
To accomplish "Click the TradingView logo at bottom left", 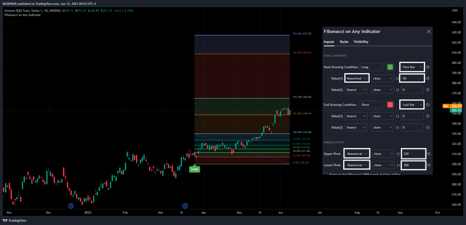I will coord(14,220).
